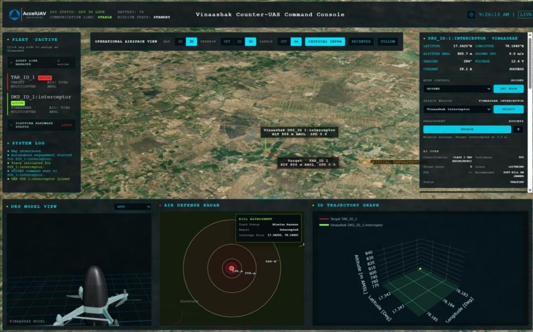This screenshot has width=533, height=332.
Task: Click the yellow point in the trajectory graph
Action: (x=420, y=269)
